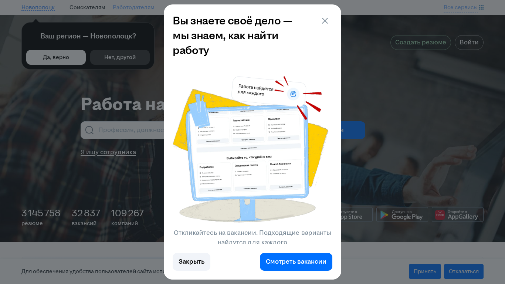Click the search magnifier icon
The width and height of the screenshot is (505, 284).
(89, 130)
